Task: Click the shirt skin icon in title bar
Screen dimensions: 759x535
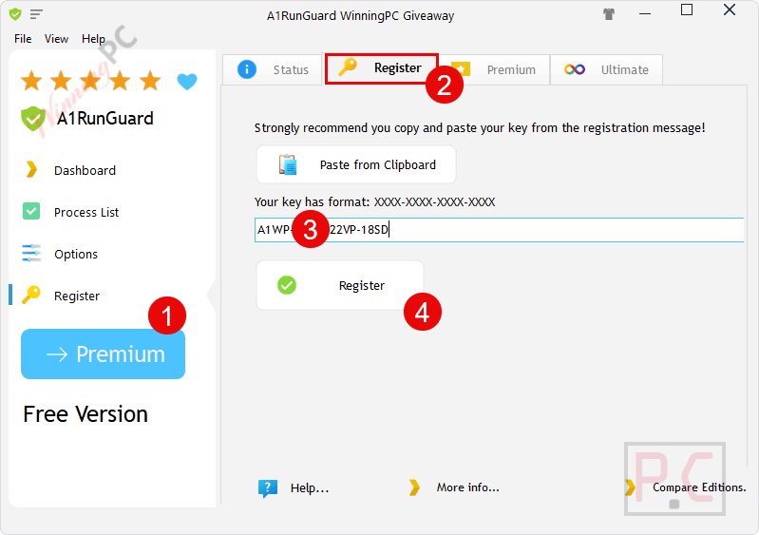Action: (609, 14)
